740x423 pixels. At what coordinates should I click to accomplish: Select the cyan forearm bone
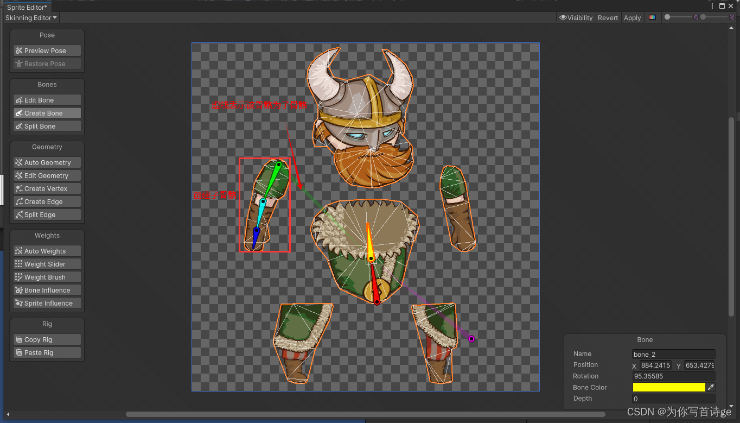(260, 214)
